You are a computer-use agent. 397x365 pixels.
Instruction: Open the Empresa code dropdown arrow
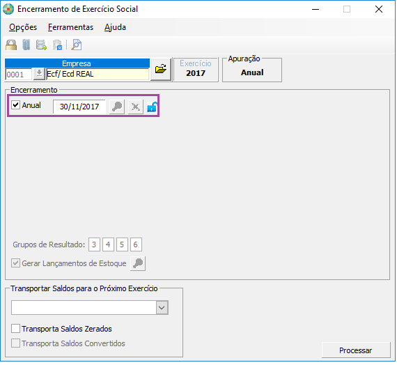(x=39, y=75)
